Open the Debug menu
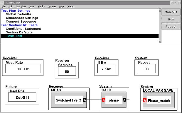The image size is (182, 113). pyautogui.click(x=70, y=6)
